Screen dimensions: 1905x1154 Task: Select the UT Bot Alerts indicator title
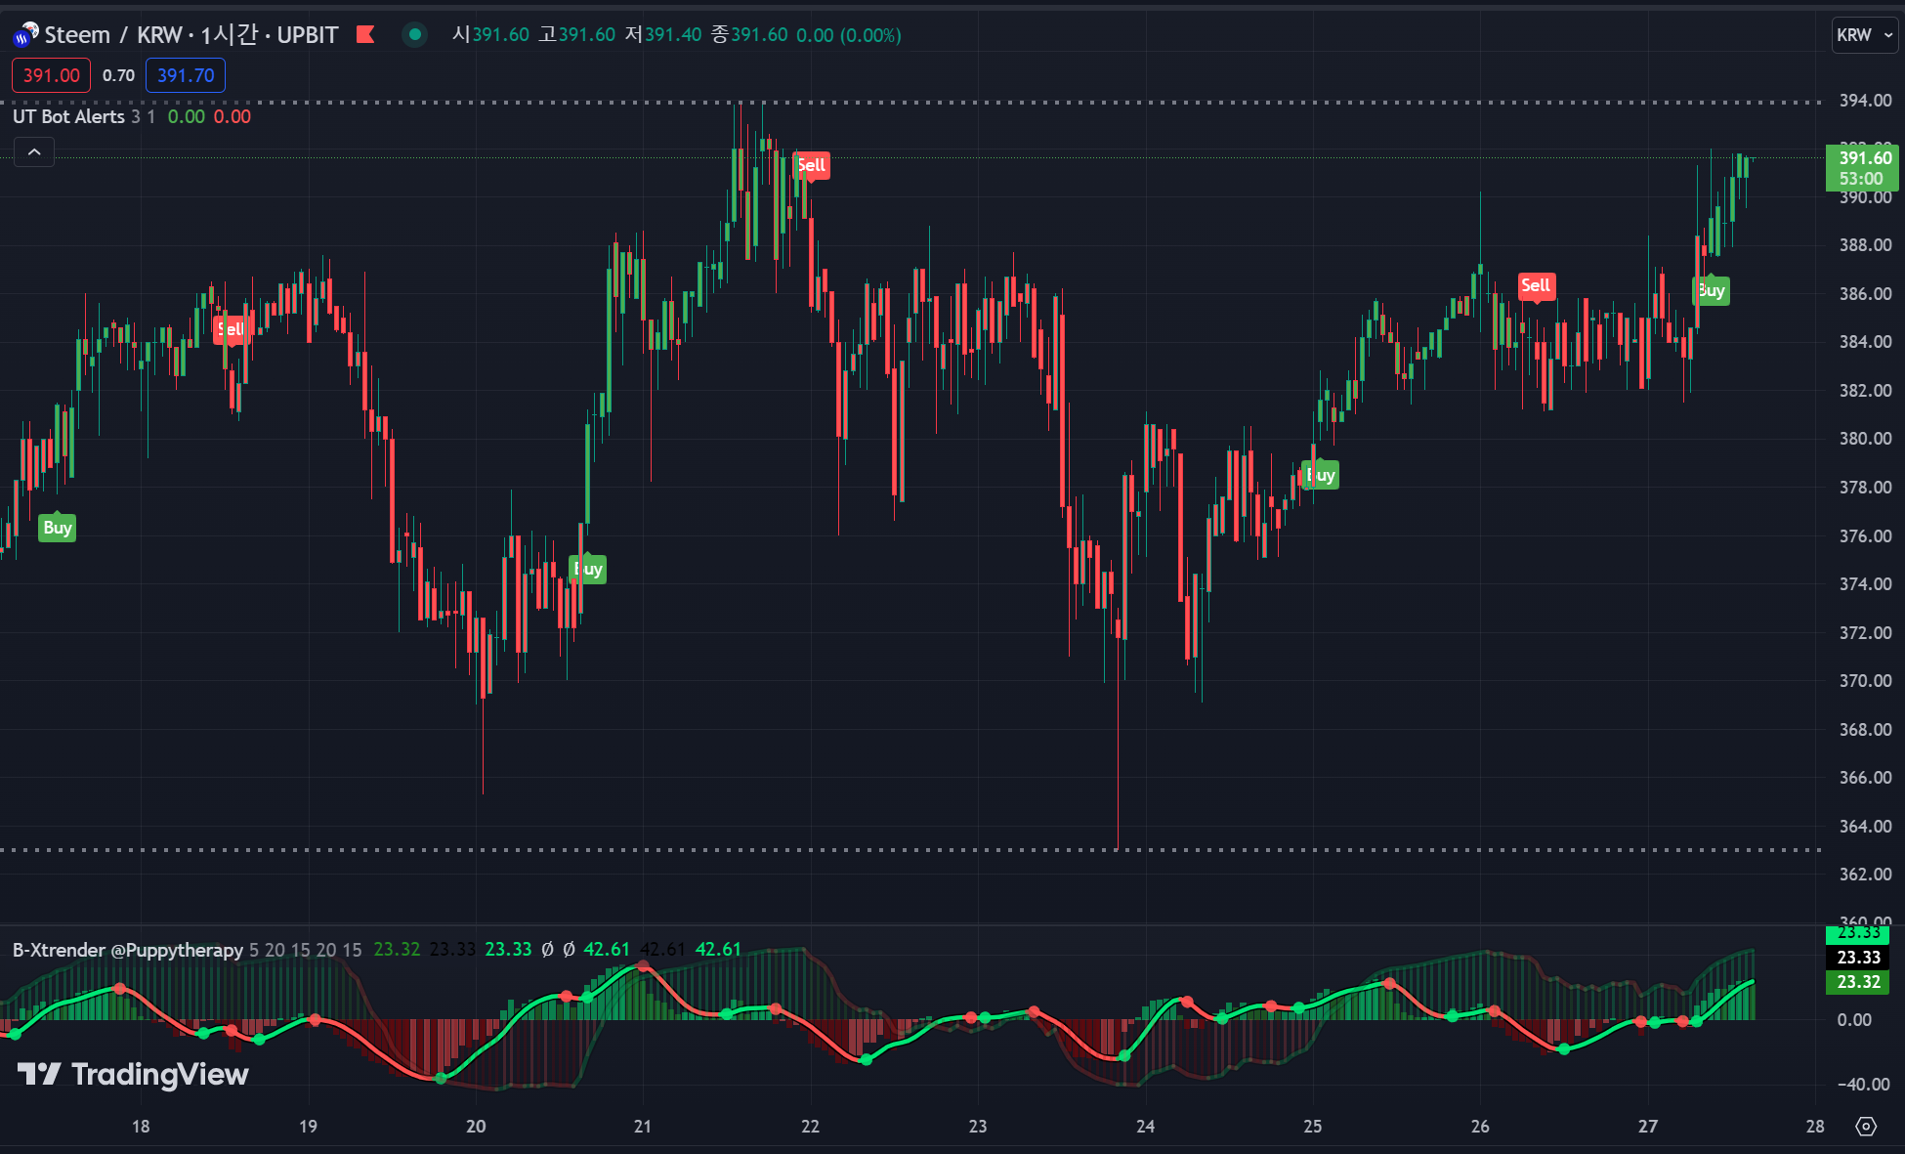click(68, 116)
